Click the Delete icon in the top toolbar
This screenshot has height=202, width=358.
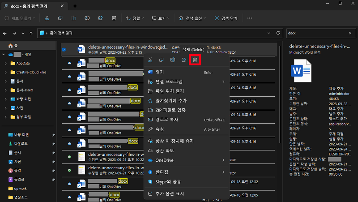click(x=114, y=18)
